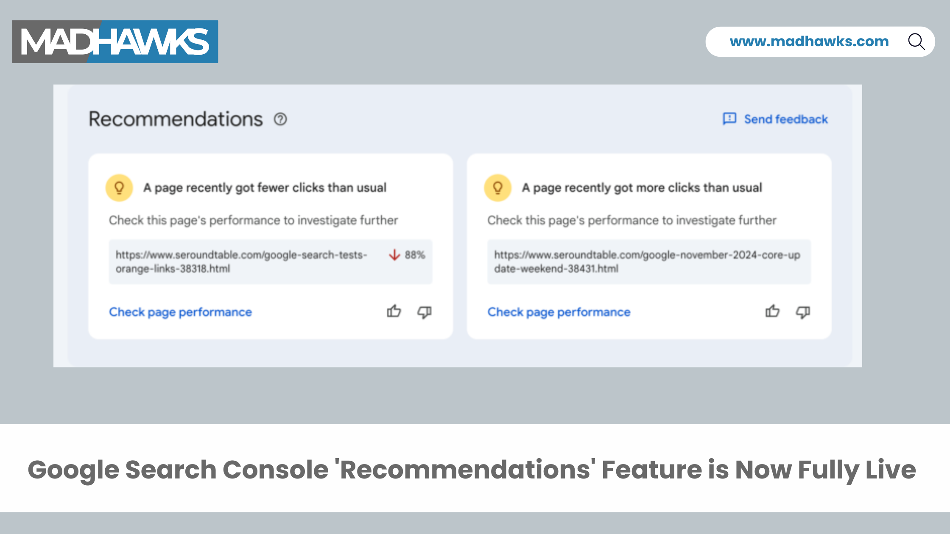Viewport: 950px width, 534px height.
Task: Click the 'more clicks than usual' card title
Action: coord(642,188)
